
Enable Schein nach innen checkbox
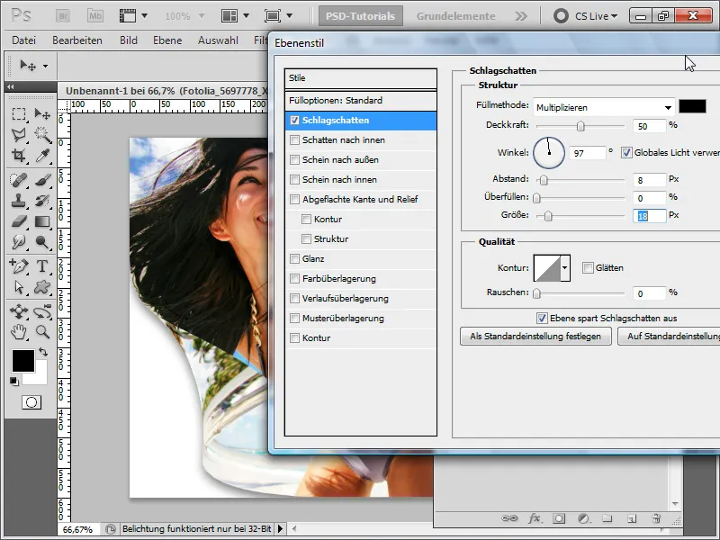pyautogui.click(x=295, y=179)
